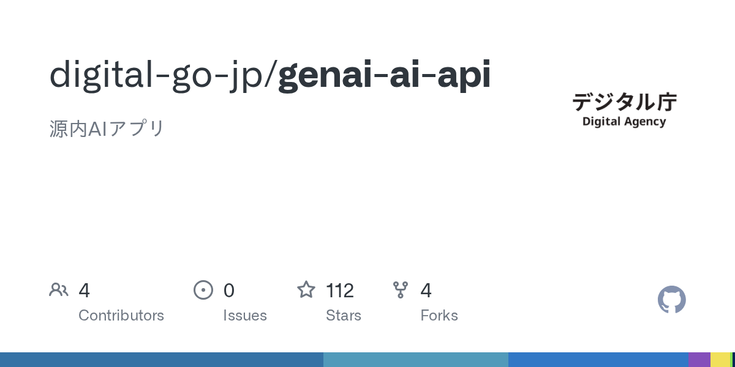735x367 pixels.
Task: Click the purple language bar segment
Action: tap(699, 360)
